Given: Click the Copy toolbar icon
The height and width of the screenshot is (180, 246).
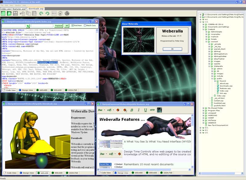Looking at the screenshot, I should (x=28, y=14).
